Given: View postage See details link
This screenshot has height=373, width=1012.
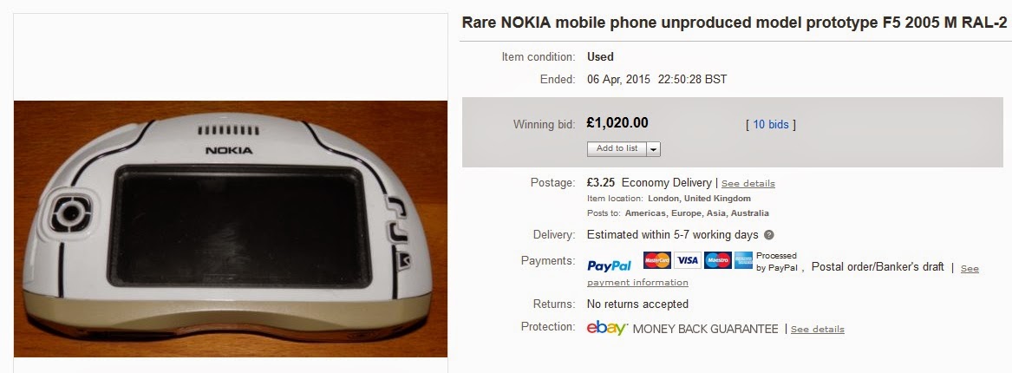Looking at the screenshot, I should [748, 184].
